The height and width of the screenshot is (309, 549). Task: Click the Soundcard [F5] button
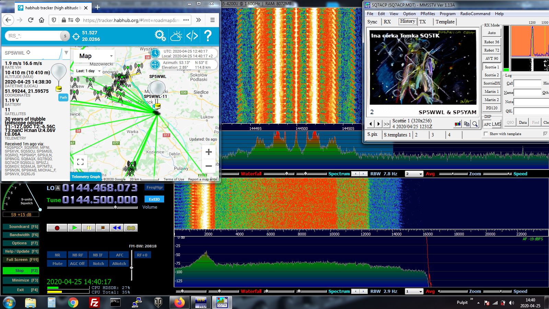21,227
